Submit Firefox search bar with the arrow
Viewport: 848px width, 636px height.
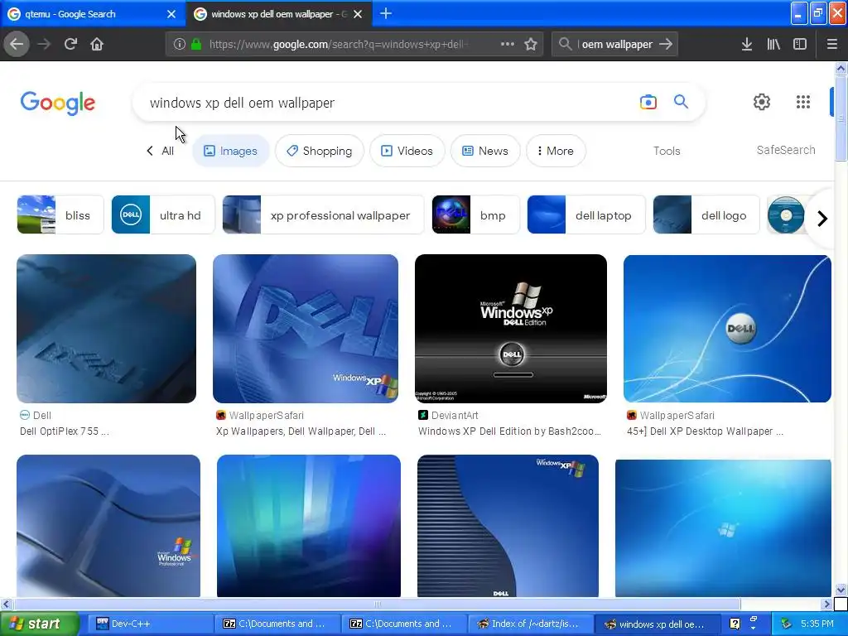point(666,44)
